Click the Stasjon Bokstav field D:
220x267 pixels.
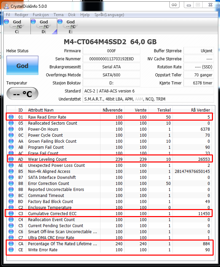coord(112,83)
